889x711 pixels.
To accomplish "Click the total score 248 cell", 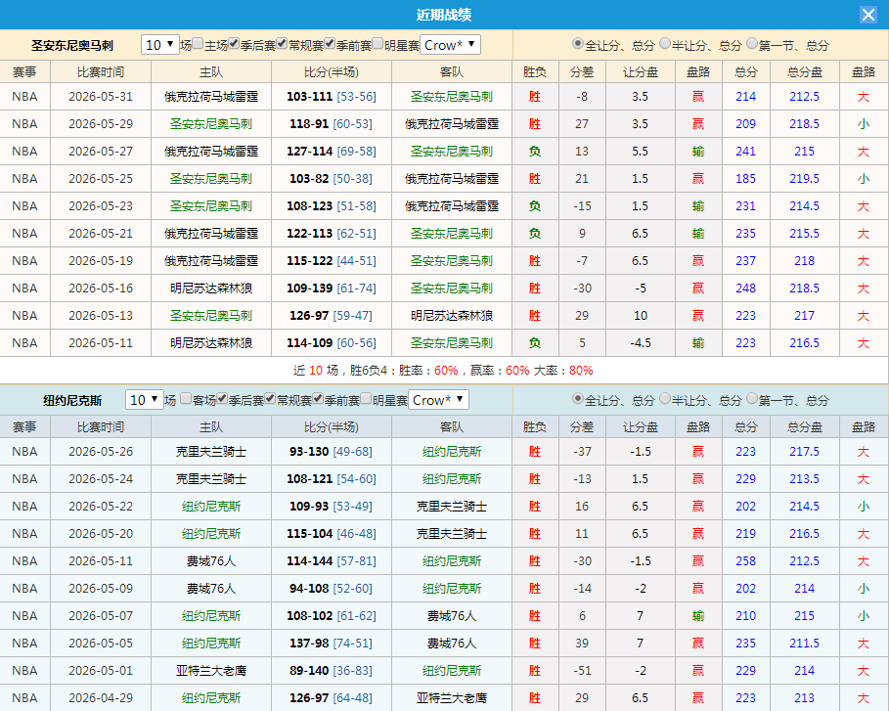I will click(745, 289).
